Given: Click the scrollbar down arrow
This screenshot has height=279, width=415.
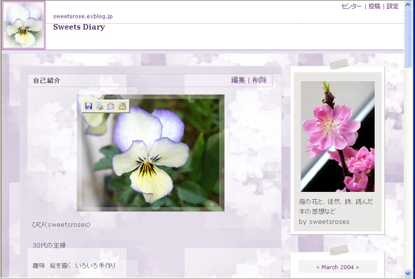Looking at the screenshot, I should pos(409,274).
